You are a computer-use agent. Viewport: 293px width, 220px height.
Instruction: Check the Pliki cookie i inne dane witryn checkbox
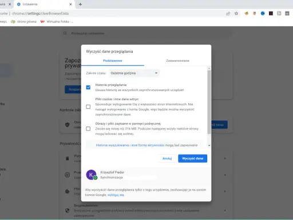point(88,107)
